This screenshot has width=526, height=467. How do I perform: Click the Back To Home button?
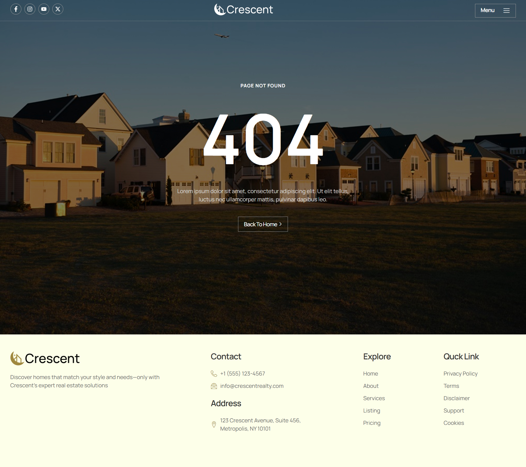pos(263,224)
